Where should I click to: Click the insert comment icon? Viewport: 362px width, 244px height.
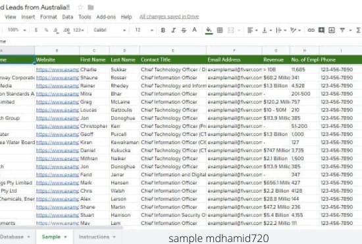click(x=321, y=30)
